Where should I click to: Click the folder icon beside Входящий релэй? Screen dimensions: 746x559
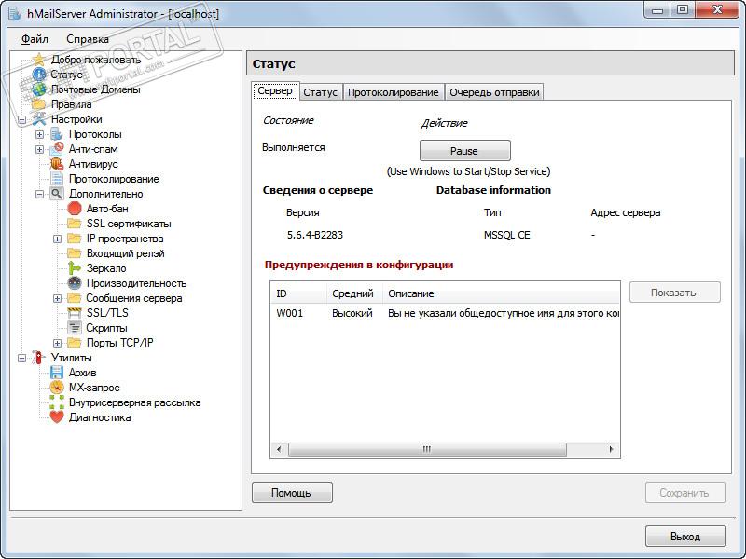point(75,253)
